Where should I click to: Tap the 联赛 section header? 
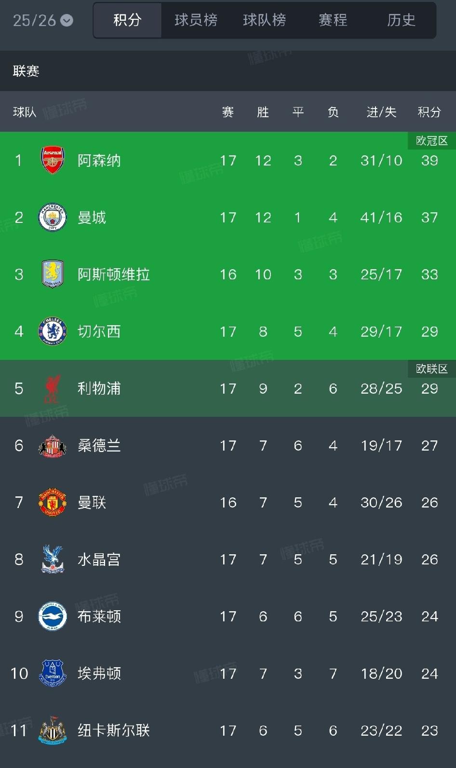(x=26, y=71)
